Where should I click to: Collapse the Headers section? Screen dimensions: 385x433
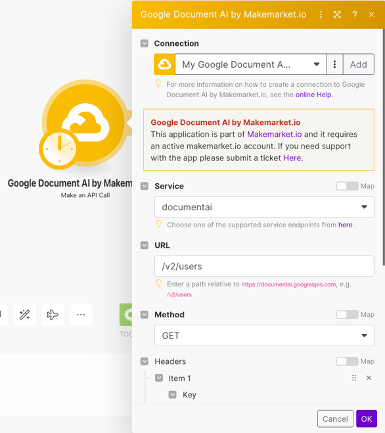[x=145, y=361]
